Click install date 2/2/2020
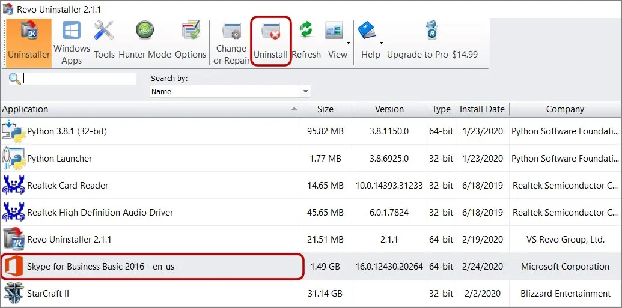This screenshot has height=308, width=622. pos(483,294)
